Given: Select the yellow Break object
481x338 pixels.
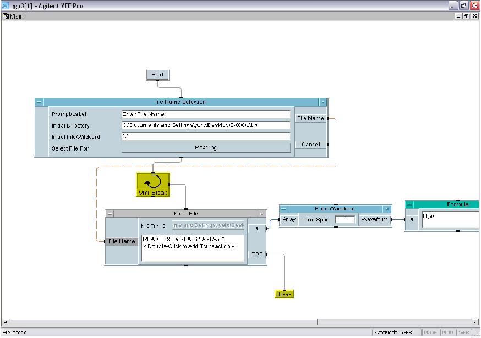Looking at the screenshot, I should pyautogui.click(x=284, y=294).
